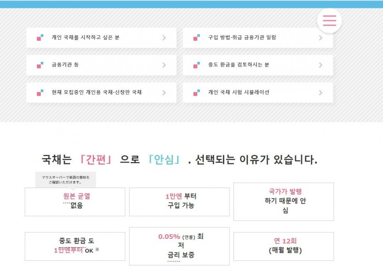383x270 pixels.
Task: Open 현재 모집중인 개인용 국채·신창판 국채 link
Action: [101, 92]
